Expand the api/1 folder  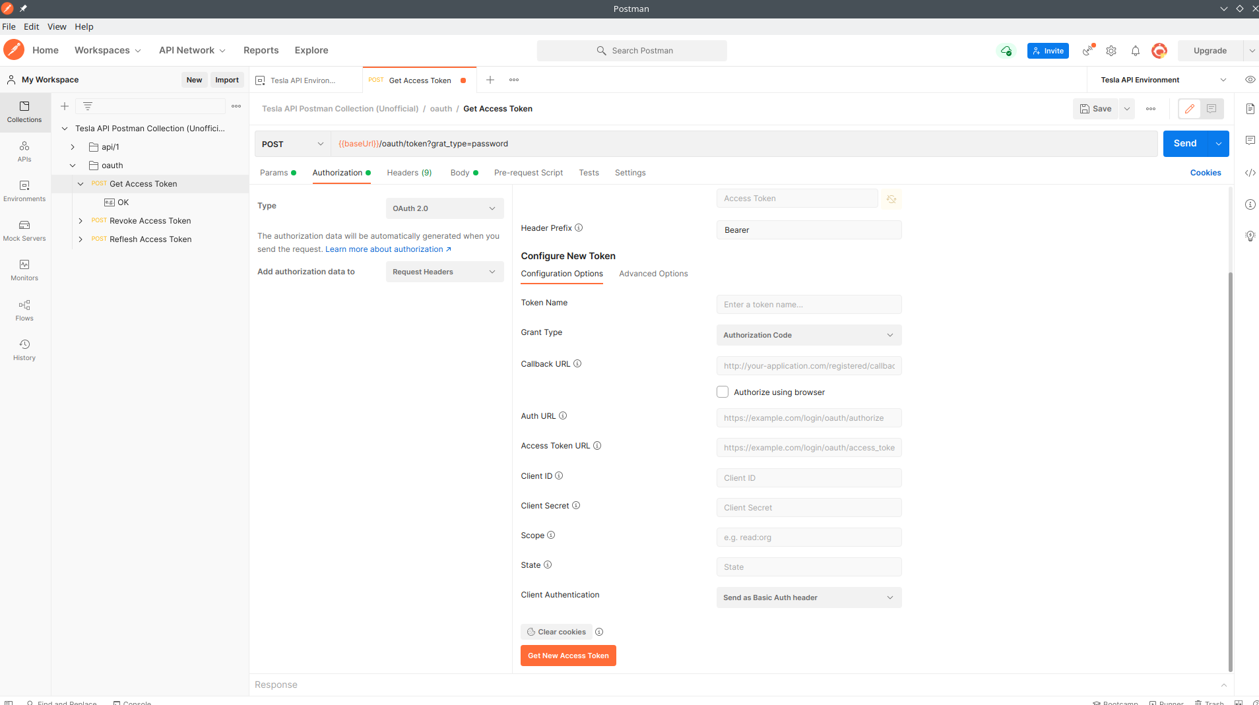[73, 147]
